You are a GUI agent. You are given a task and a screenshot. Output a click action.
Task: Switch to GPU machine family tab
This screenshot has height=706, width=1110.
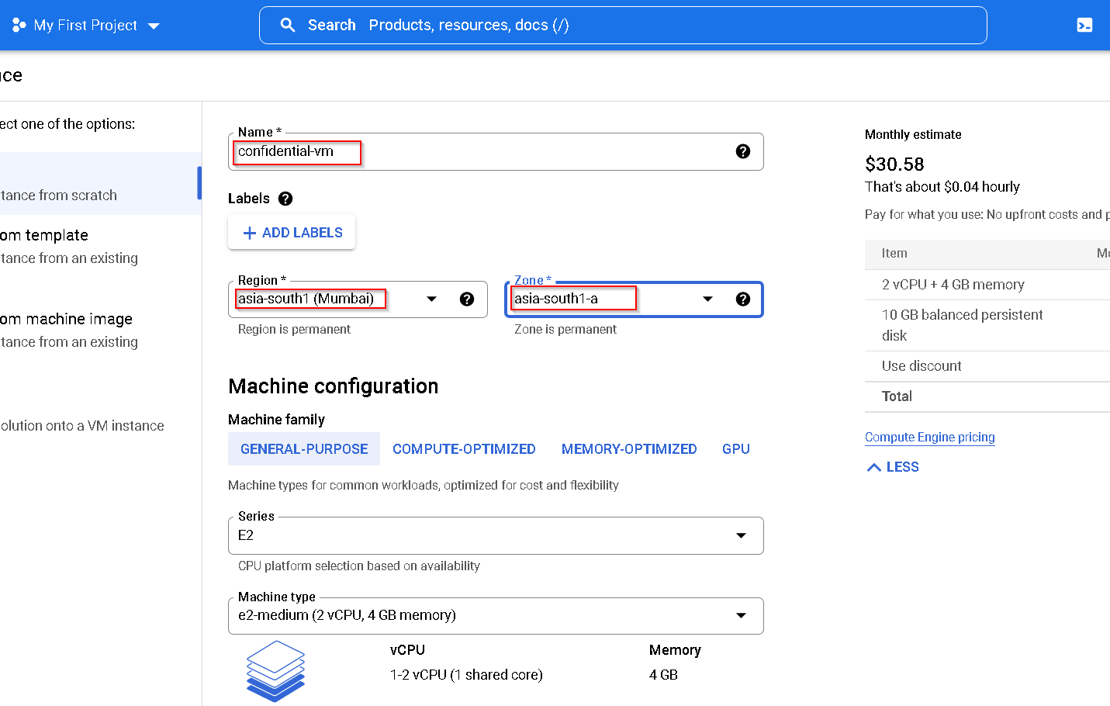point(736,449)
